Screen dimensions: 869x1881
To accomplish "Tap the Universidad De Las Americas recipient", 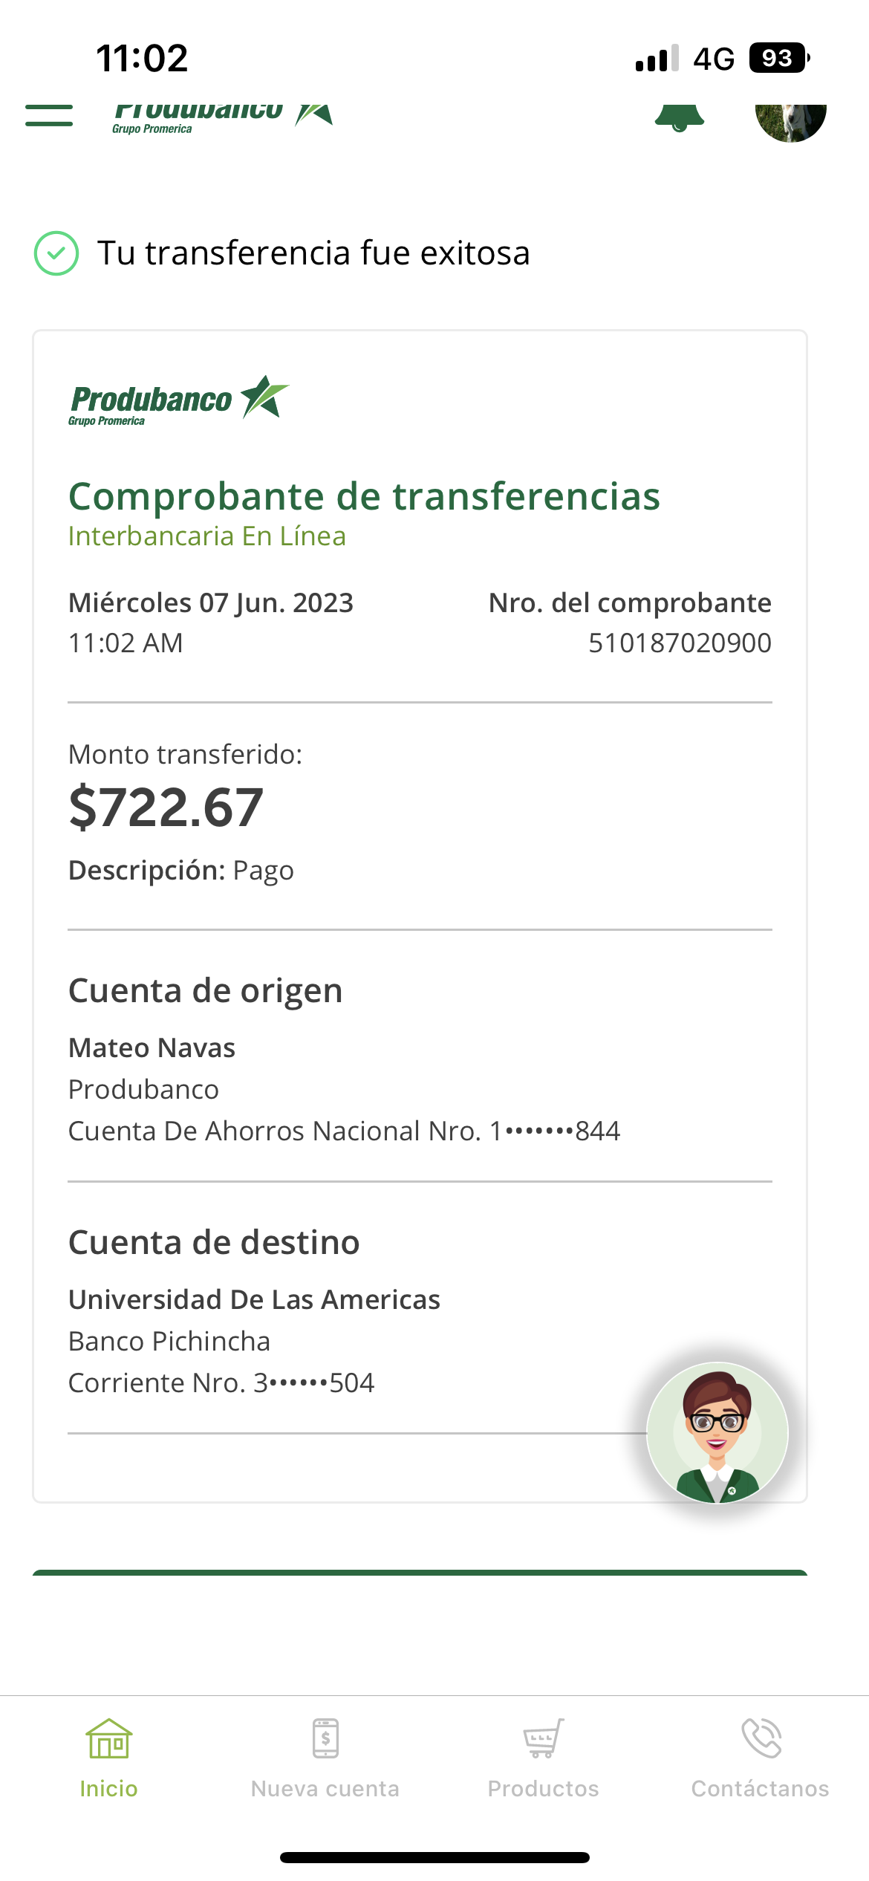I will (254, 1300).
